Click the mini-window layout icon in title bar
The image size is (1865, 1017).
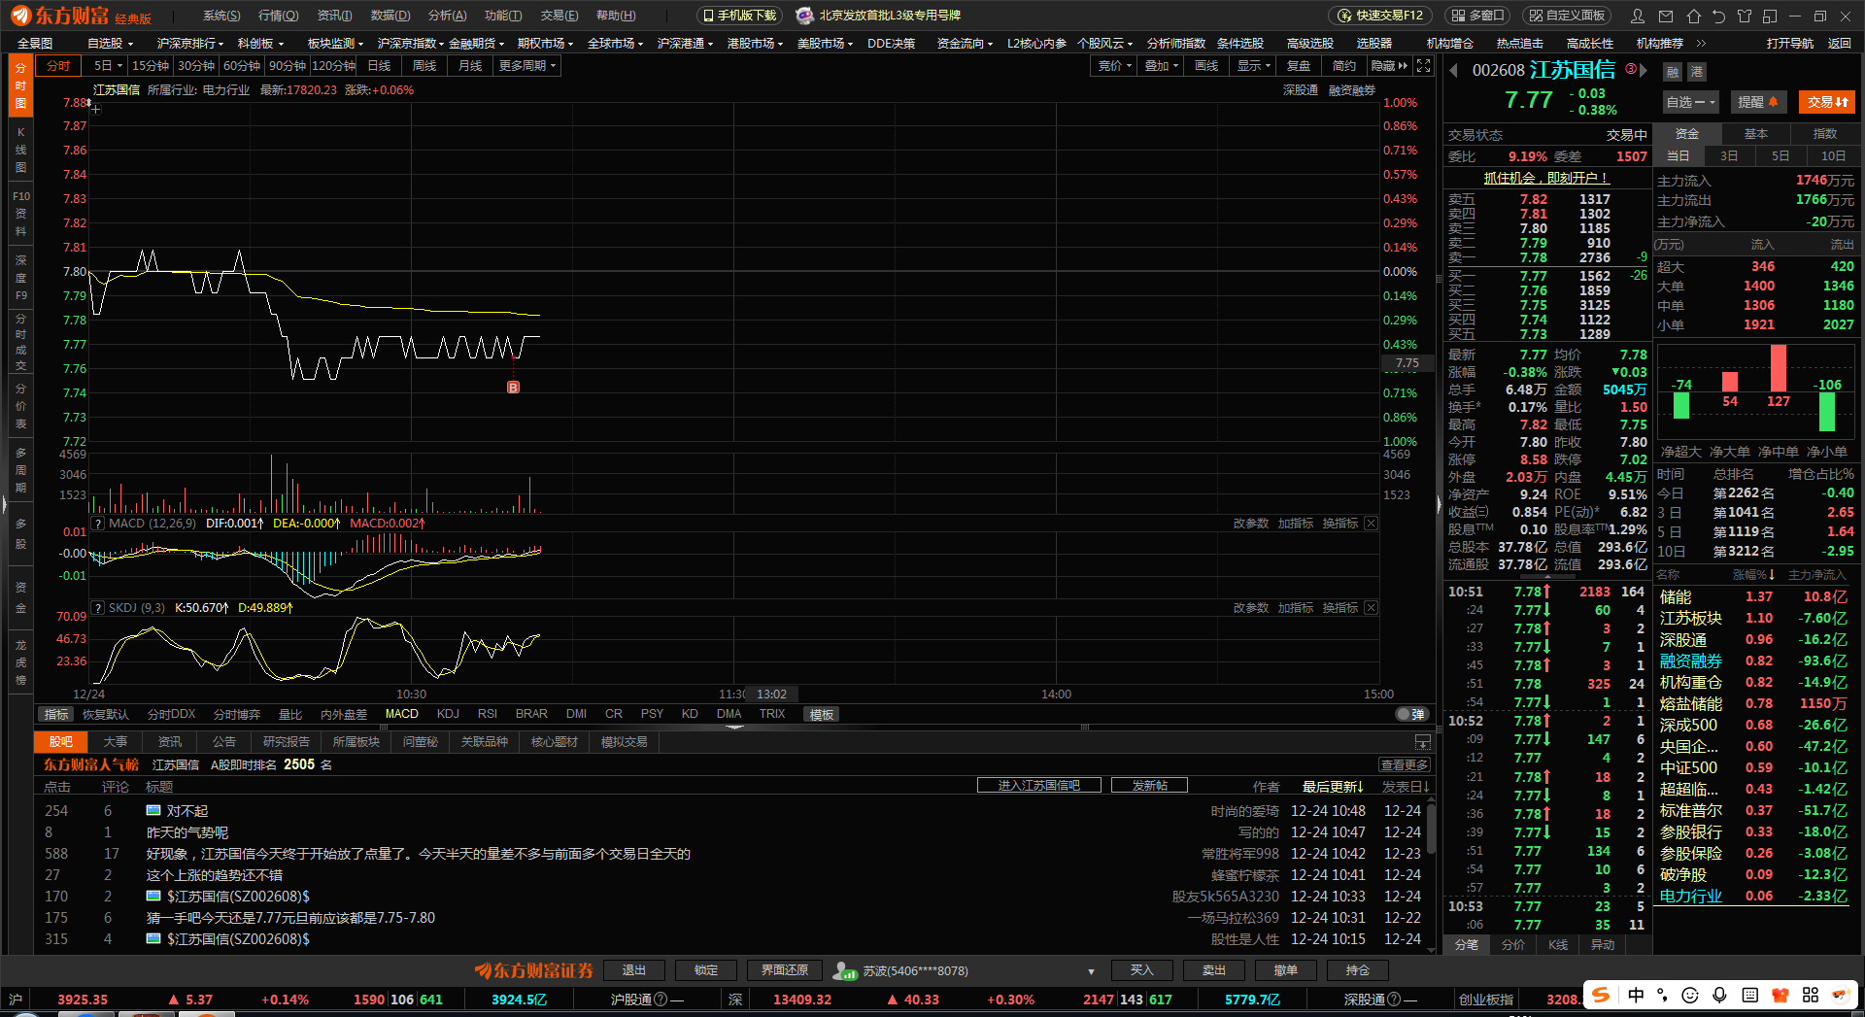point(1770,16)
